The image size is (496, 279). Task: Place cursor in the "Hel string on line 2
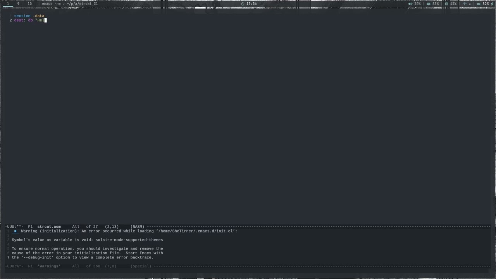tap(40, 20)
